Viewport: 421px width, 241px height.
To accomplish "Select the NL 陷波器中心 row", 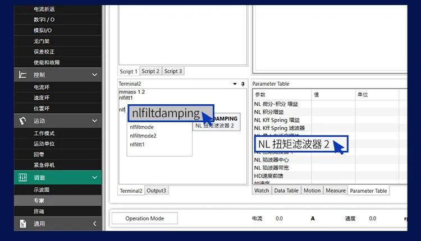I will point(330,160).
